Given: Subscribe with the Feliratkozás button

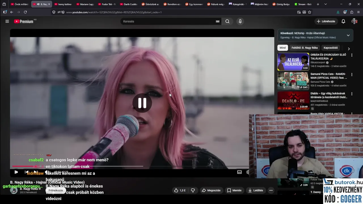Looking at the screenshot, I should point(56,190).
